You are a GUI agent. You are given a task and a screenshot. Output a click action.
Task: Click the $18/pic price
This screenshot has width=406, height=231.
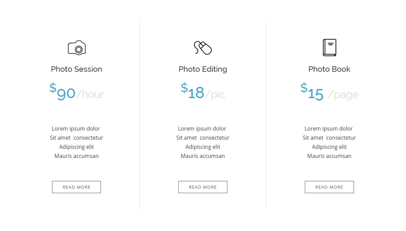(x=203, y=91)
